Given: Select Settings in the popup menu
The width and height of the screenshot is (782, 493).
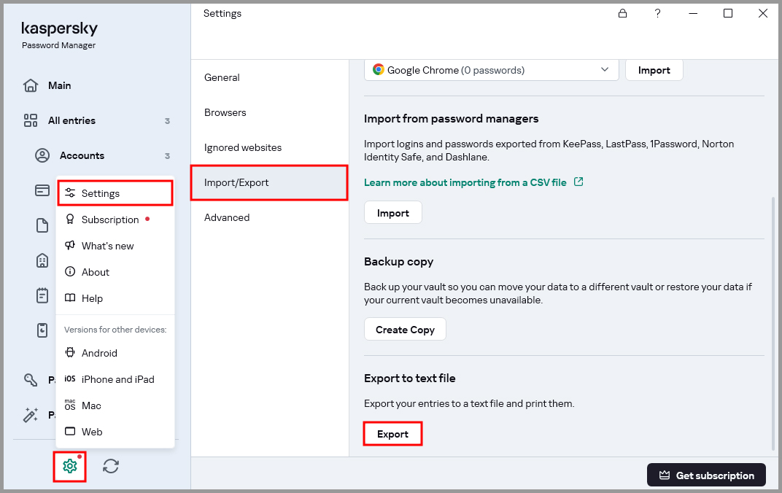Looking at the screenshot, I should pyautogui.click(x=115, y=193).
